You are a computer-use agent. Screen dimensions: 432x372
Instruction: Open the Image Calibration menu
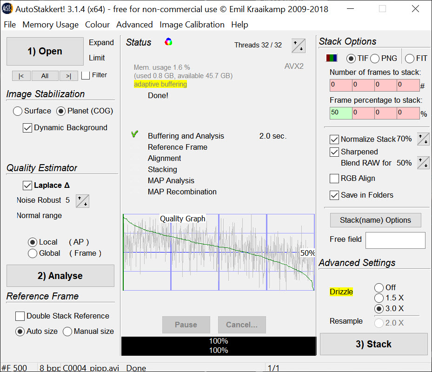pyautogui.click(x=192, y=25)
